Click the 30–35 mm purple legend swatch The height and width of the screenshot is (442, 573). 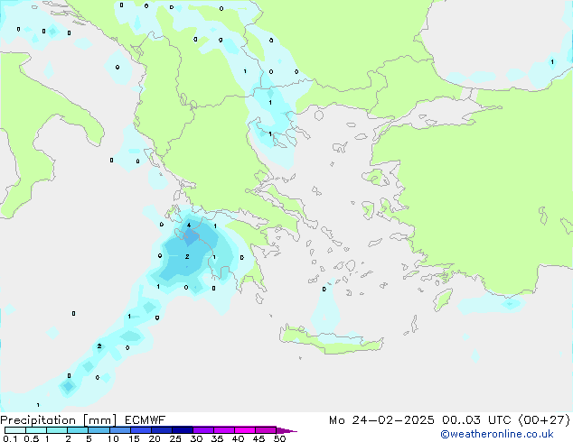(x=202, y=430)
